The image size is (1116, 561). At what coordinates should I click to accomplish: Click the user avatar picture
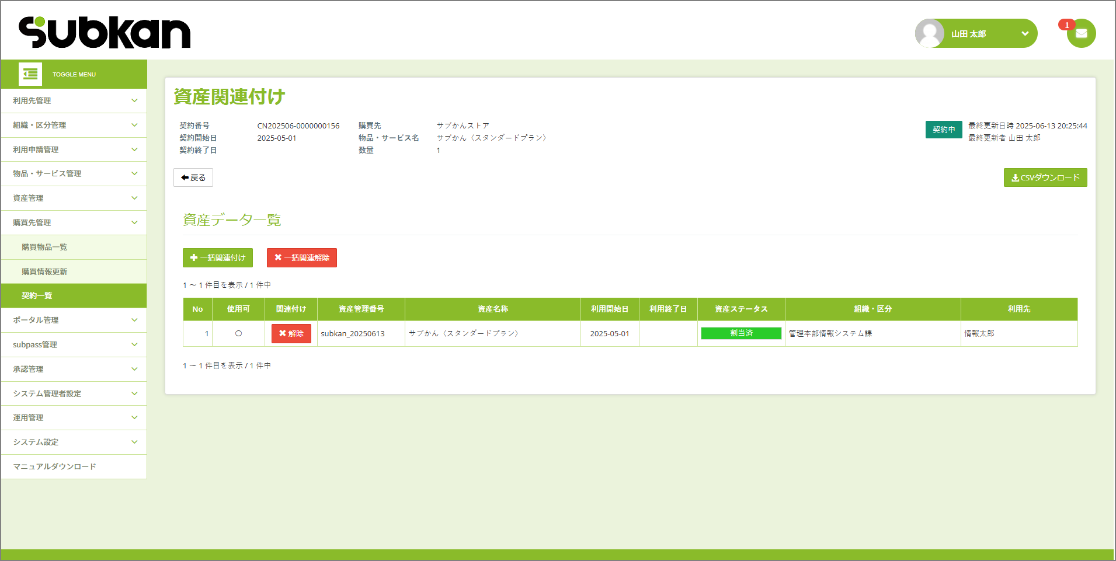click(x=930, y=33)
